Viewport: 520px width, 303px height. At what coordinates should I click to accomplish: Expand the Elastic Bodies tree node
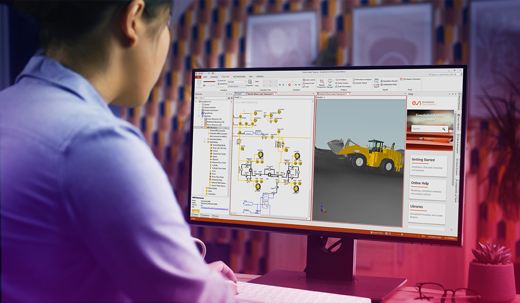203,188
